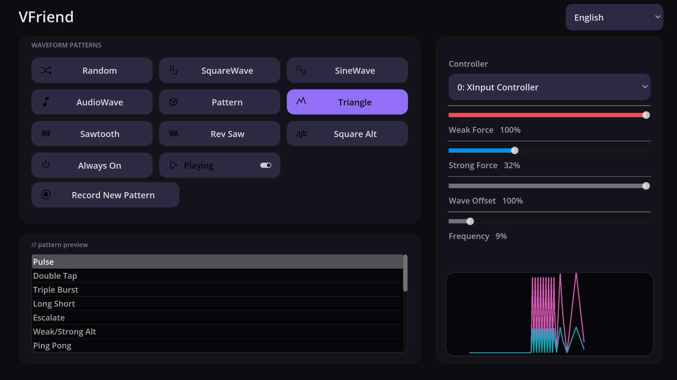Click the Rev Saw wave icon

173,133
